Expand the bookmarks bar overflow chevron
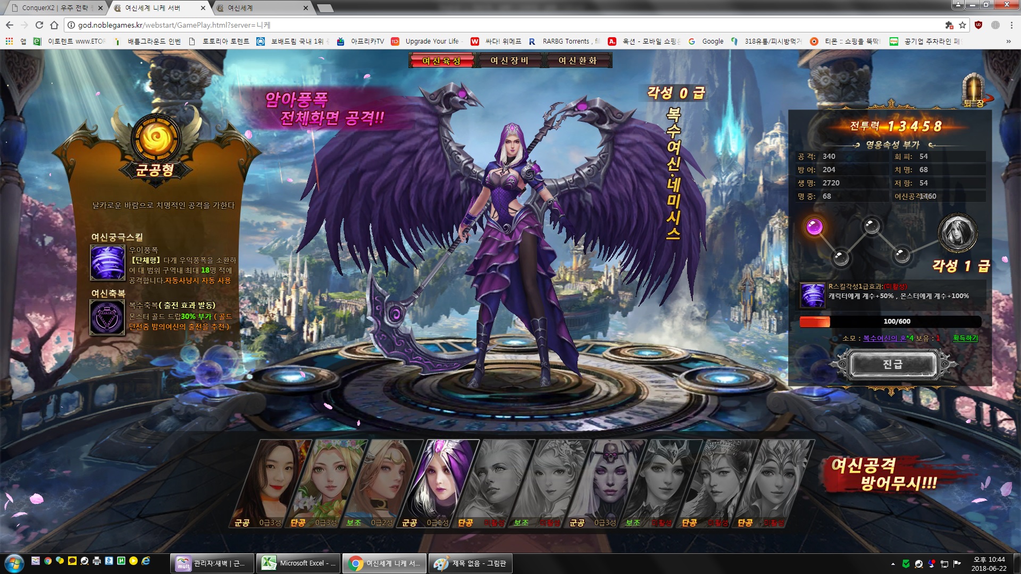This screenshot has height=574, width=1021. tap(1008, 41)
